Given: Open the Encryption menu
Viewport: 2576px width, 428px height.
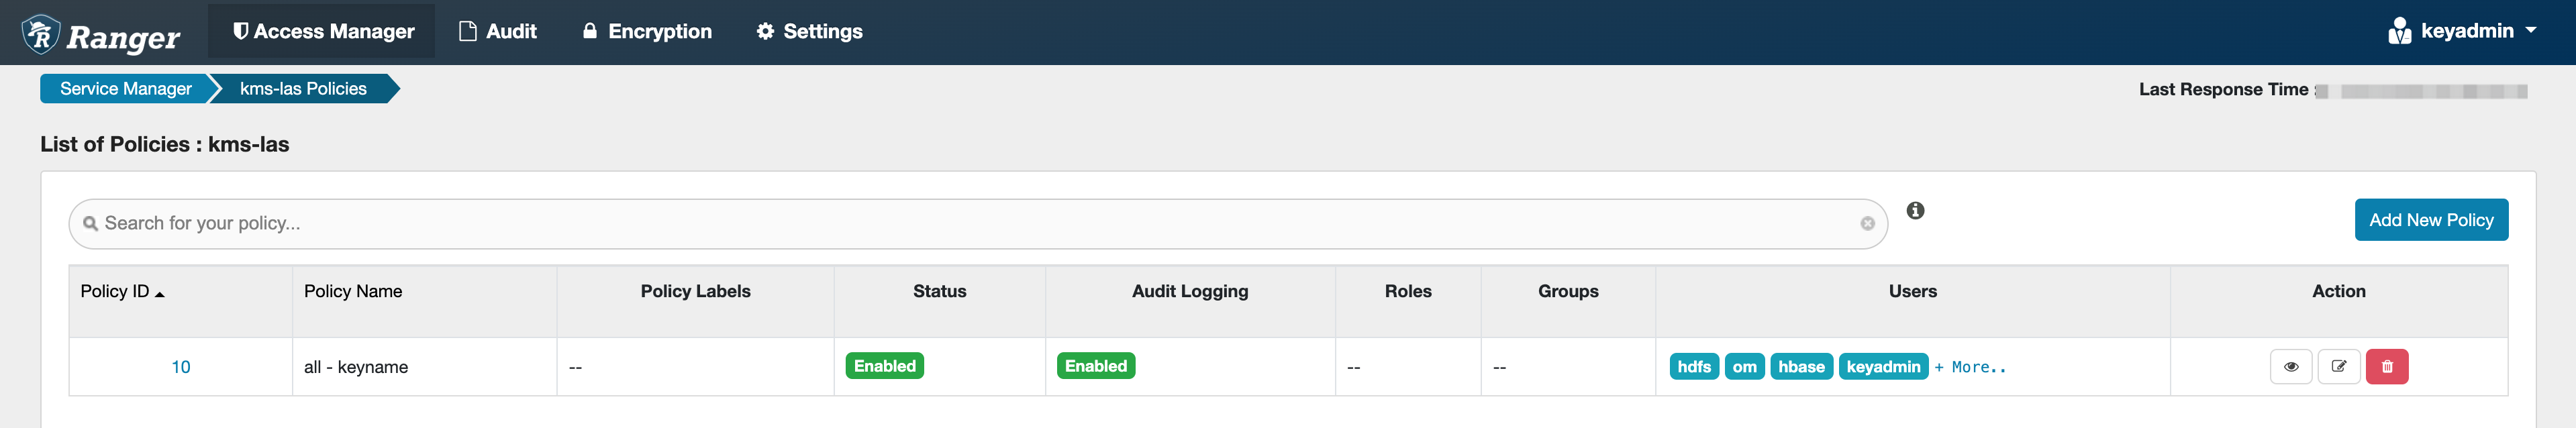Looking at the screenshot, I should click(647, 31).
